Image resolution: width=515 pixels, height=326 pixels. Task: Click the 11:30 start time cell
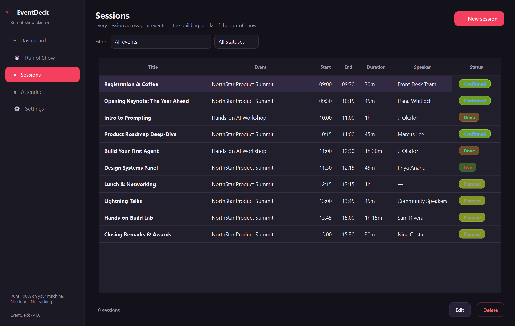(x=325, y=168)
